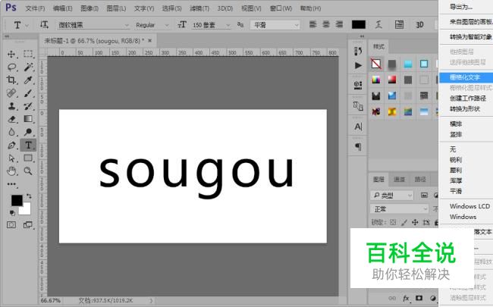Switch to the 图层 panel tab
This screenshot has height=307, width=493.
point(378,179)
